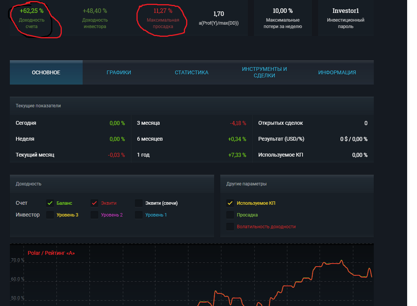Enable Волатильность доходности checkbox
The width and height of the screenshot is (417, 306).
click(230, 227)
